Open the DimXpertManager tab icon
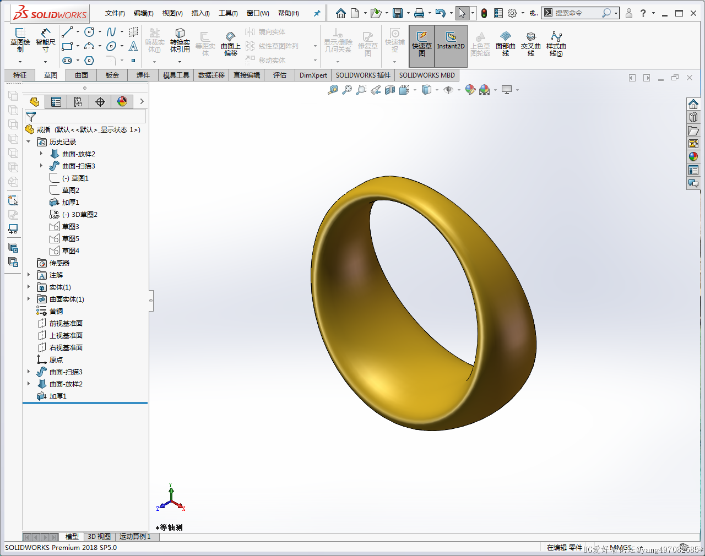 (100, 101)
